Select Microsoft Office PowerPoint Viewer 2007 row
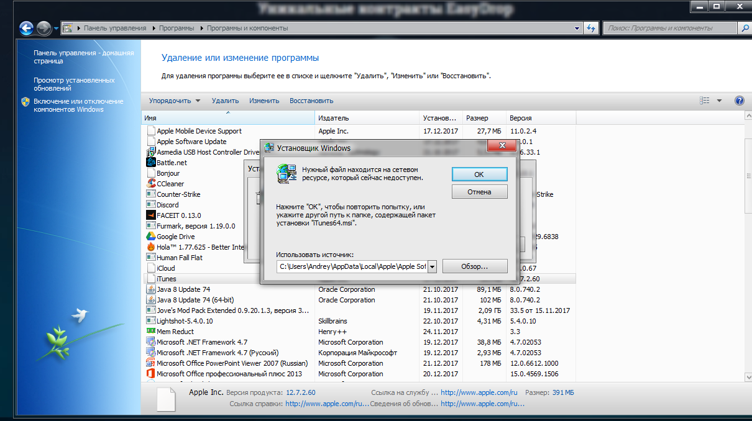Image resolution: width=752 pixels, height=421 pixels. tap(360, 363)
